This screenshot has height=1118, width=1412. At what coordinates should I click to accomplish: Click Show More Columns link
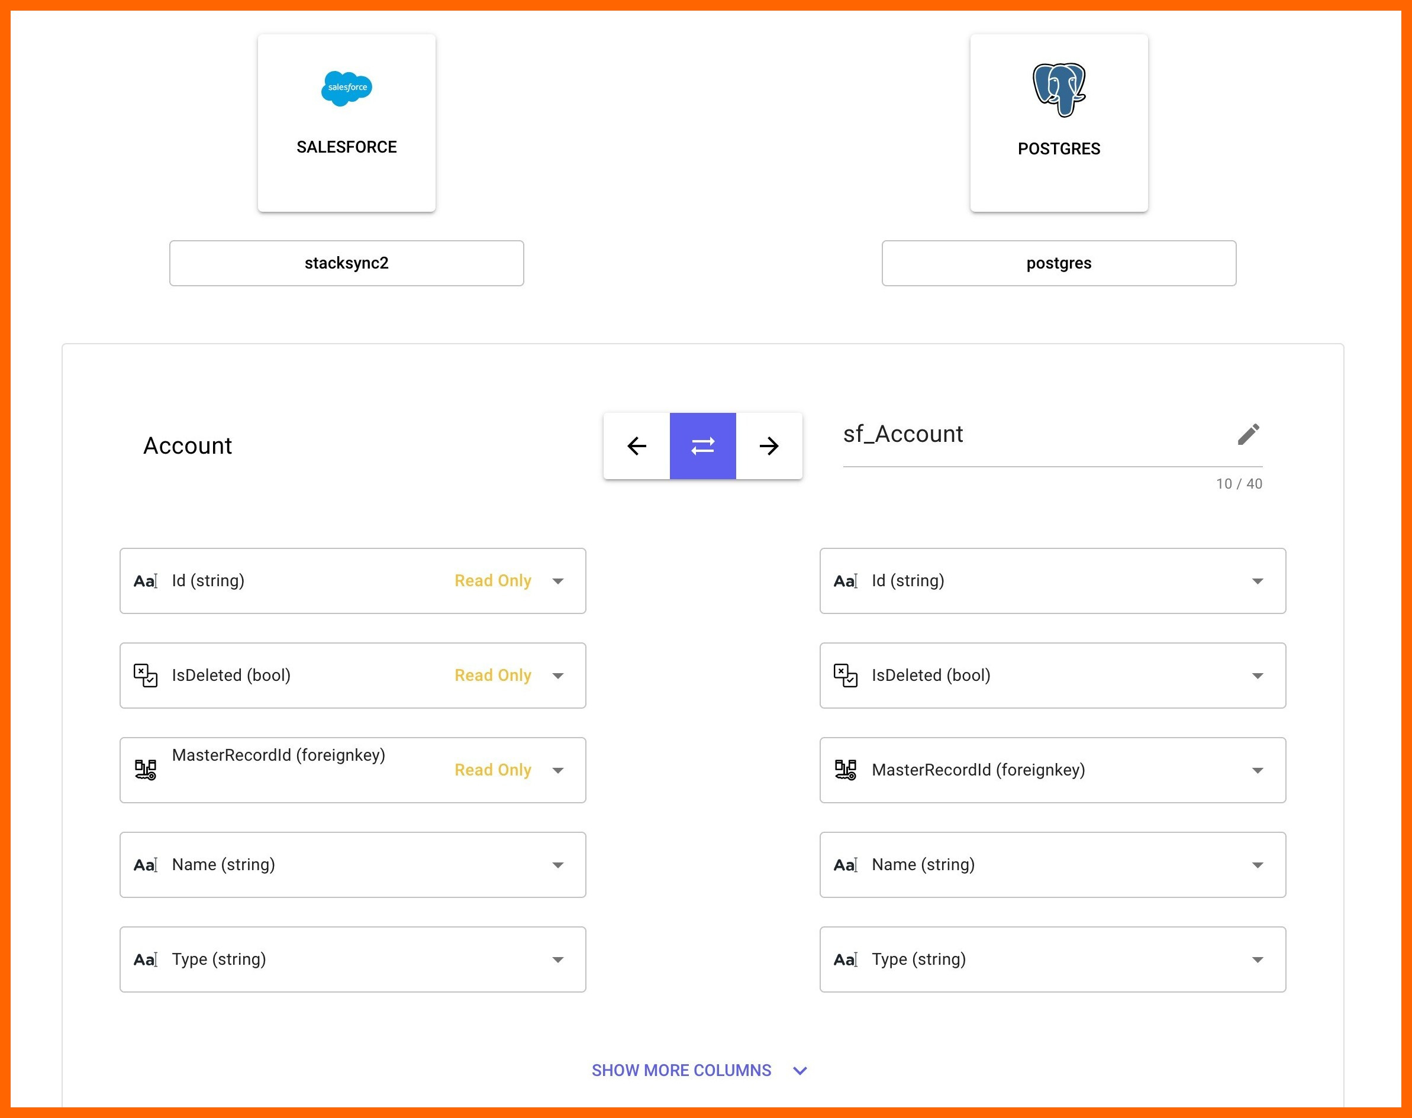[681, 1070]
